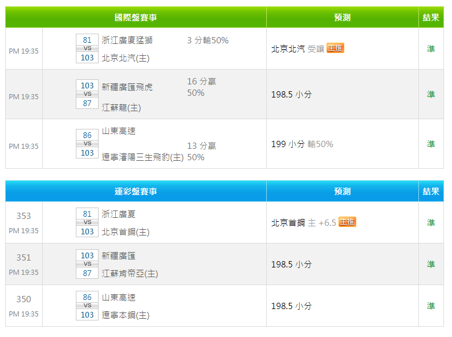The image size is (452, 337).
Task: Click the prediction 199 小分 輸50%
Action: 302,144
